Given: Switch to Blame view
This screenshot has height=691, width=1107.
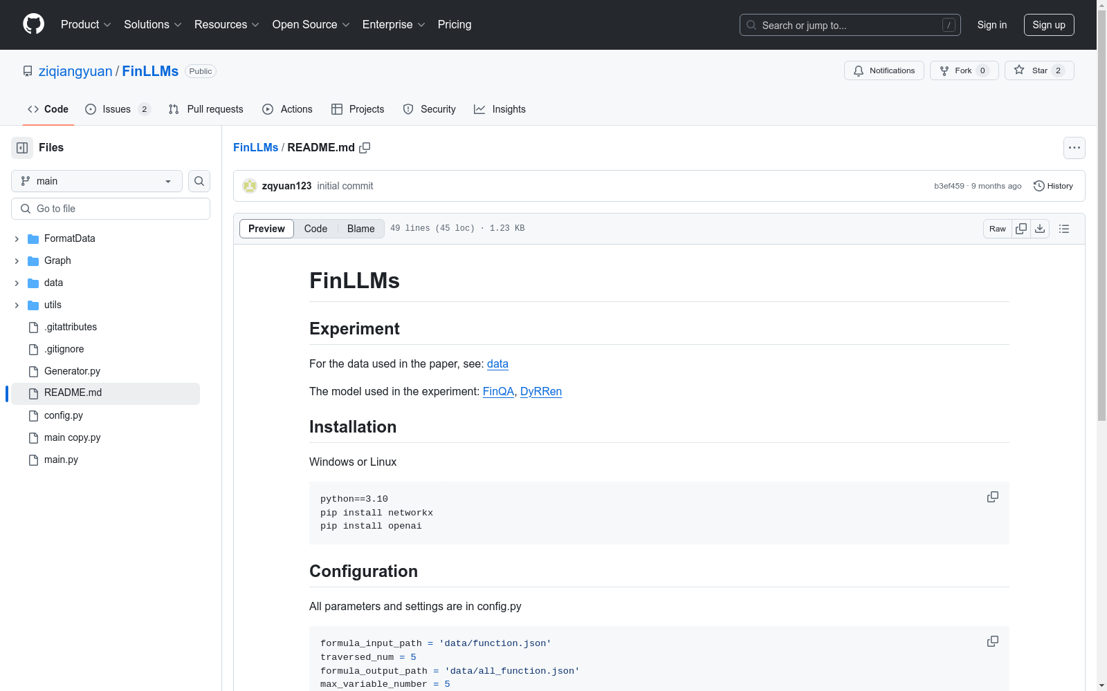Looking at the screenshot, I should click(x=360, y=229).
